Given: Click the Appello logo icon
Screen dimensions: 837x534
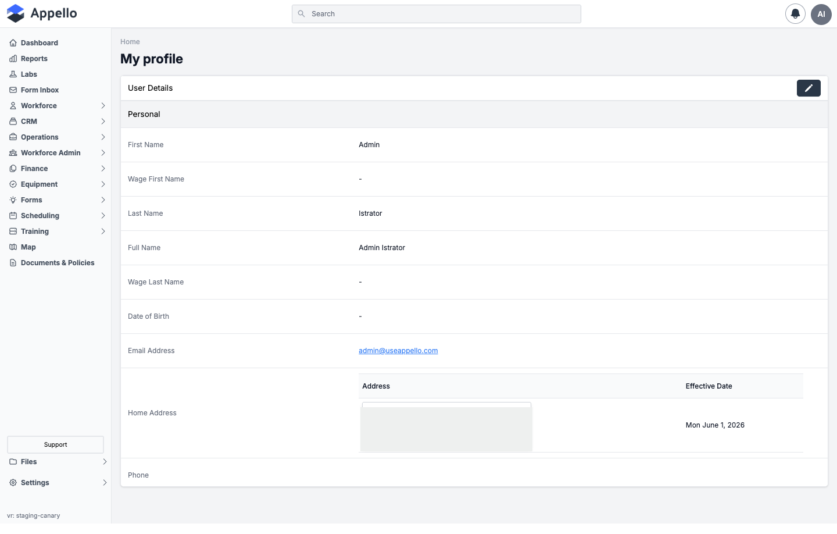Looking at the screenshot, I should [x=16, y=13].
